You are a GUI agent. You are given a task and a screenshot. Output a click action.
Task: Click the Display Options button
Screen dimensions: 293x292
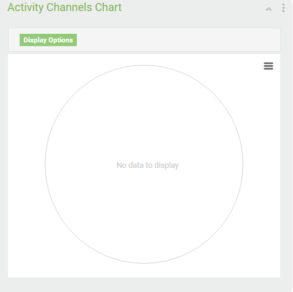point(48,40)
